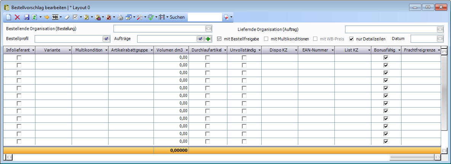Click the orange arrow icon
The image size is (451, 164).
point(46,17)
